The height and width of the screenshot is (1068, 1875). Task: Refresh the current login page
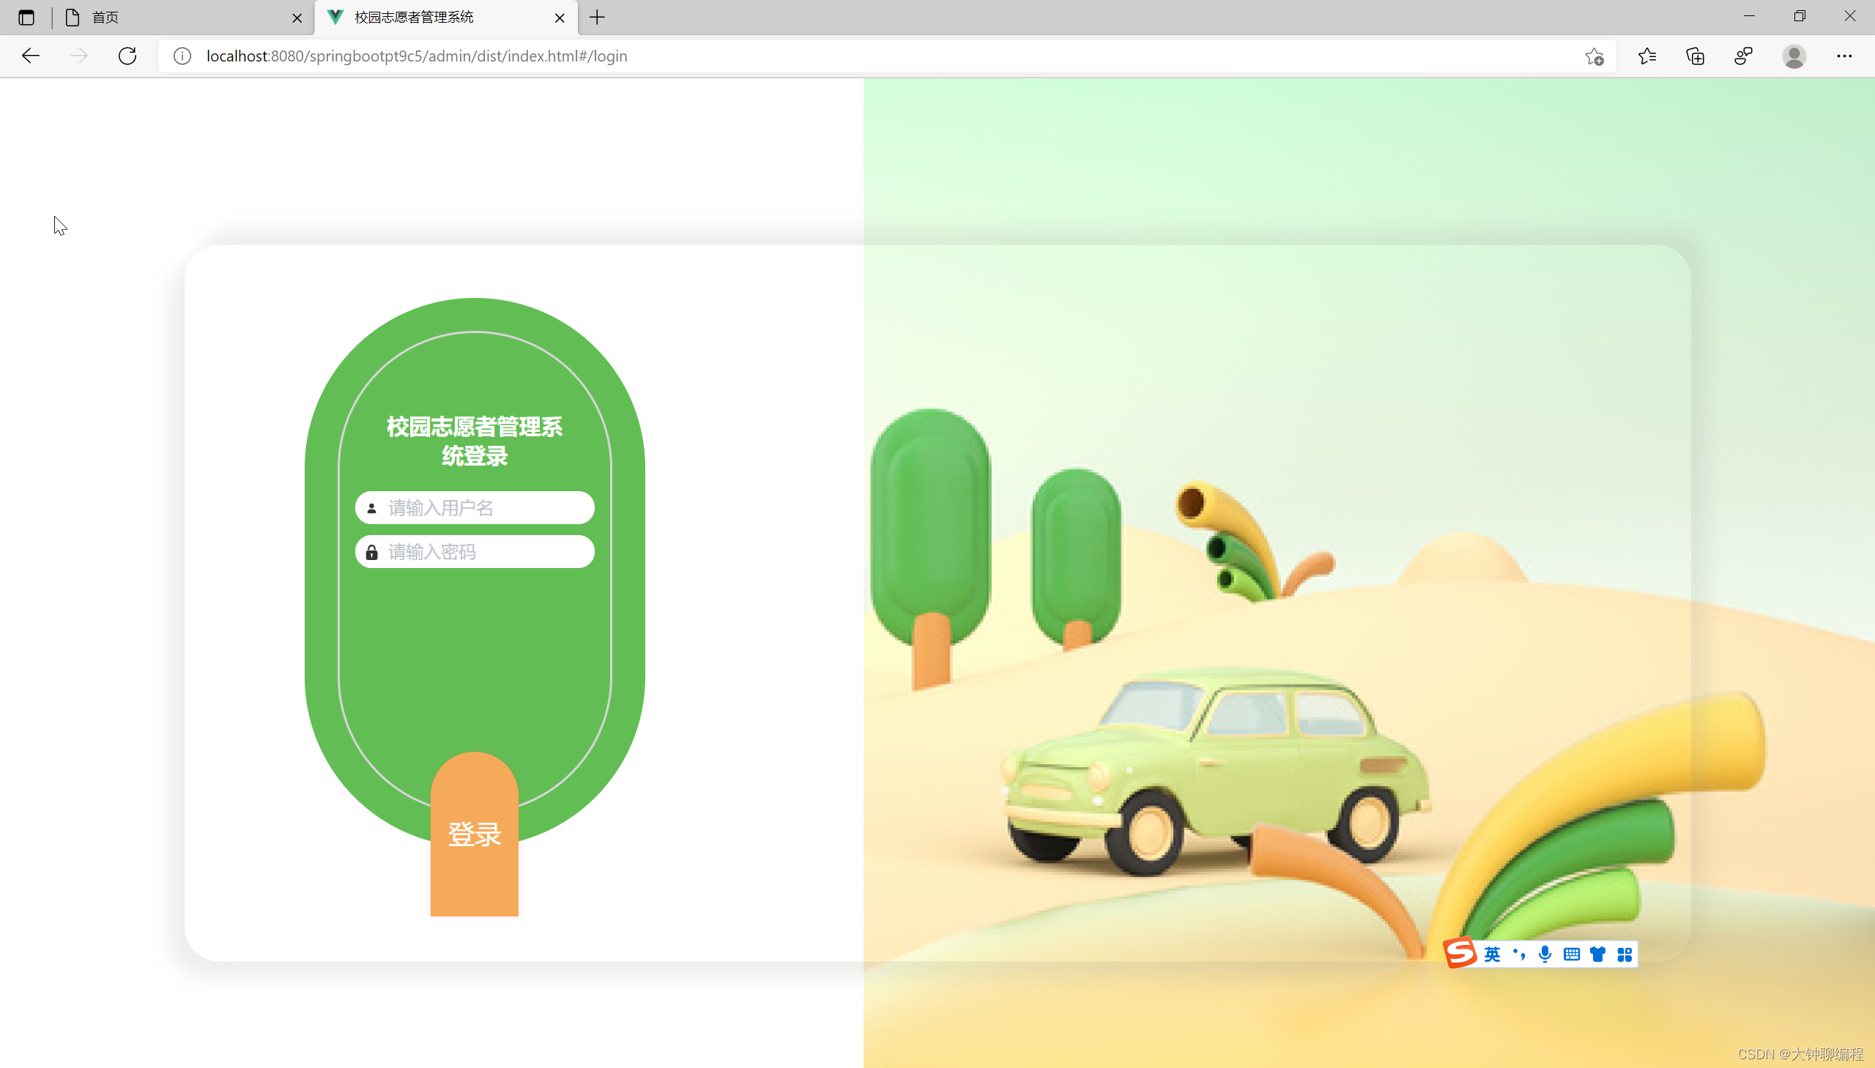[127, 56]
